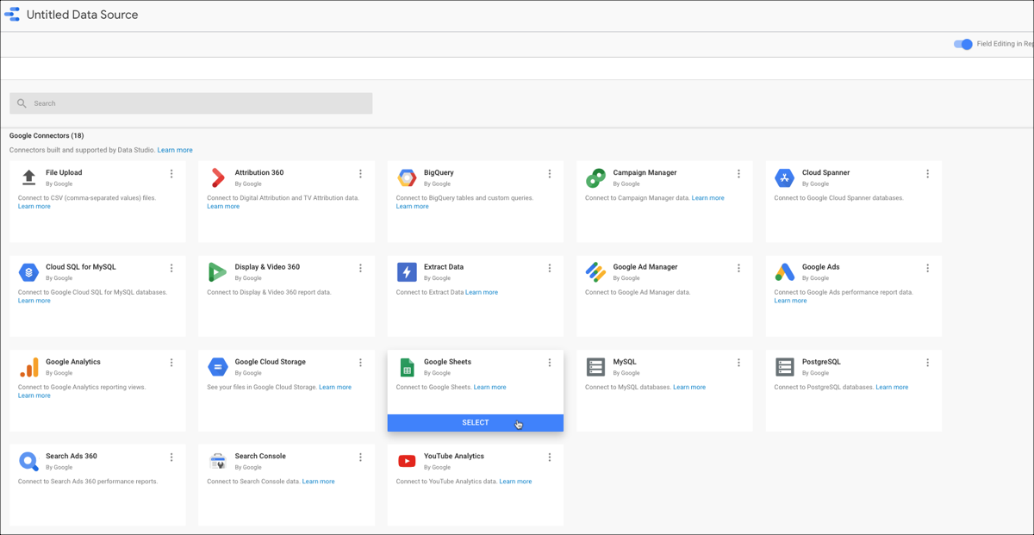Click the Google Ads connector icon
Viewport: 1034px width, 535px height.
[x=784, y=272]
